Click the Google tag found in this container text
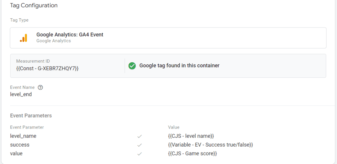The image size is (337, 164). (x=179, y=66)
